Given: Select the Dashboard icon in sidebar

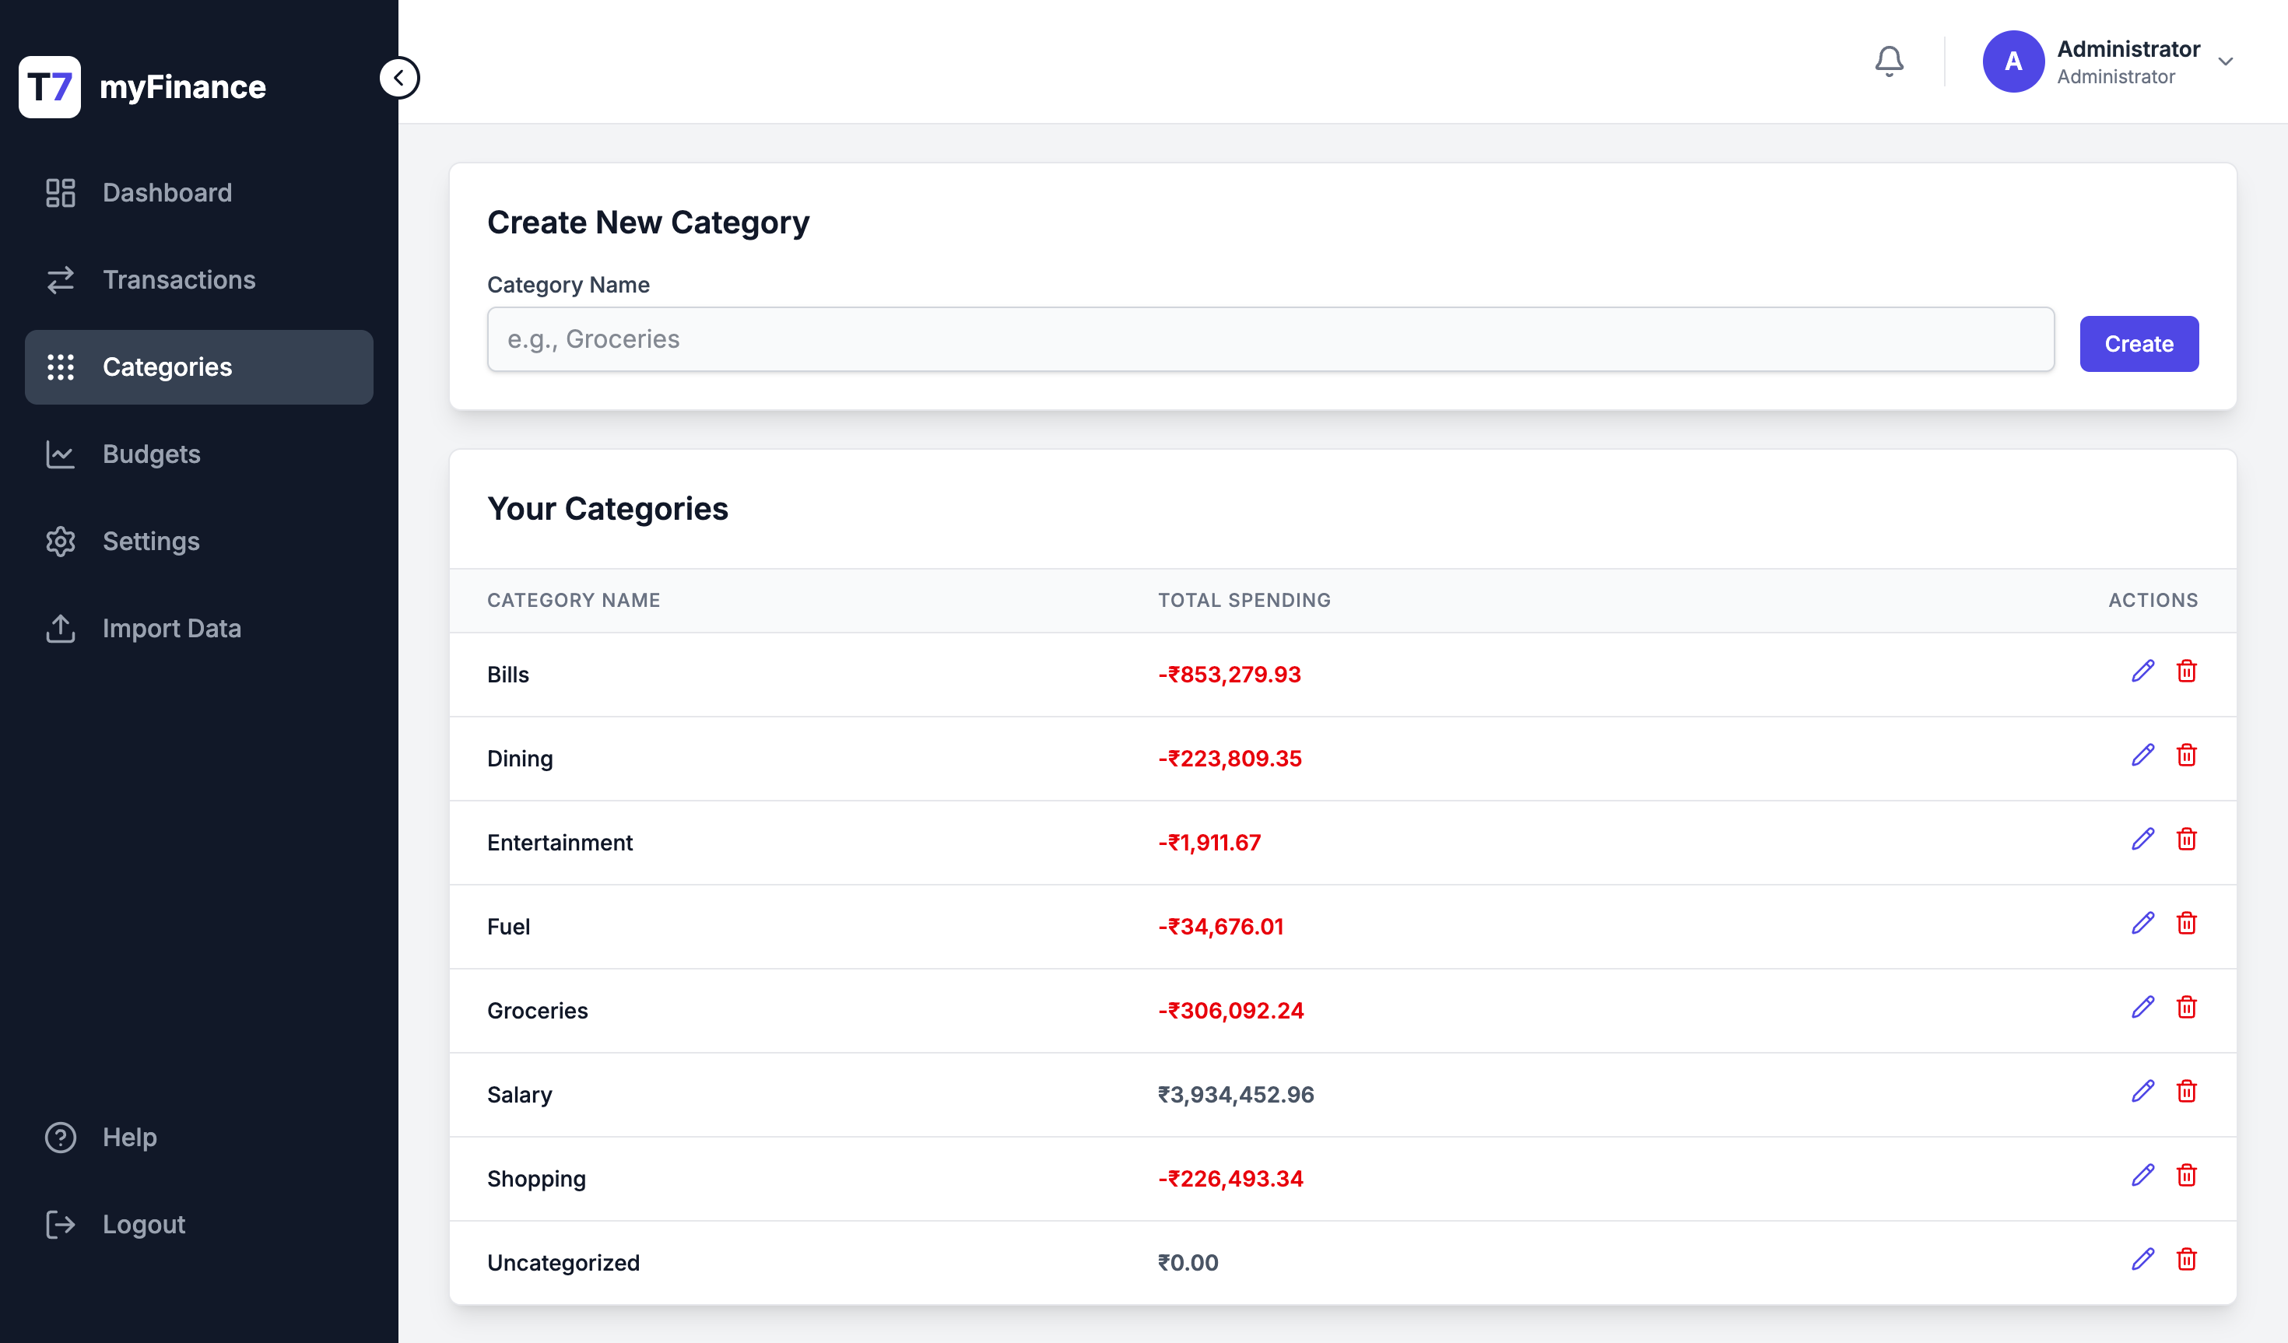Looking at the screenshot, I should [60, 192].
